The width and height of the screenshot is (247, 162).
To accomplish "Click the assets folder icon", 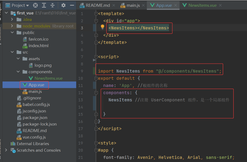I will (25, 59).
